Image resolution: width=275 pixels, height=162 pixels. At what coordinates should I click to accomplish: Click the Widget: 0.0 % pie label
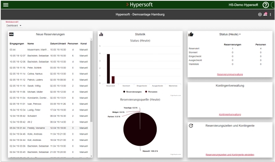pos(118,112)
